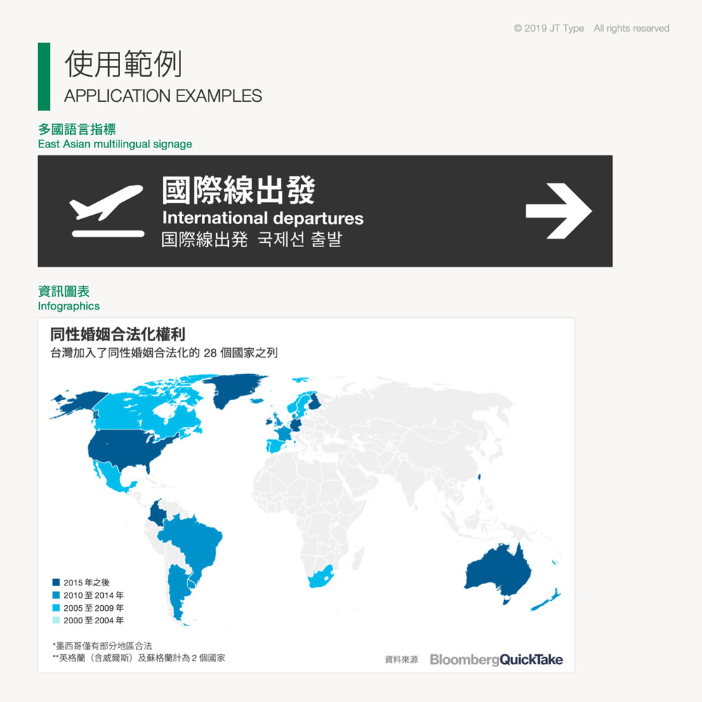This screenshot has width=702, height=702.
Task: Click the "International departures" text
Action: 263,218
